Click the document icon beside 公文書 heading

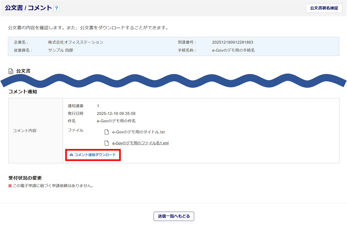click(11, 71)
